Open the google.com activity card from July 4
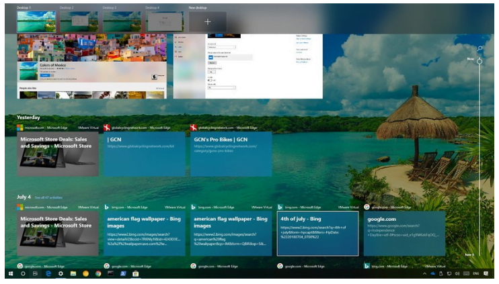 (x=404, y=233)
